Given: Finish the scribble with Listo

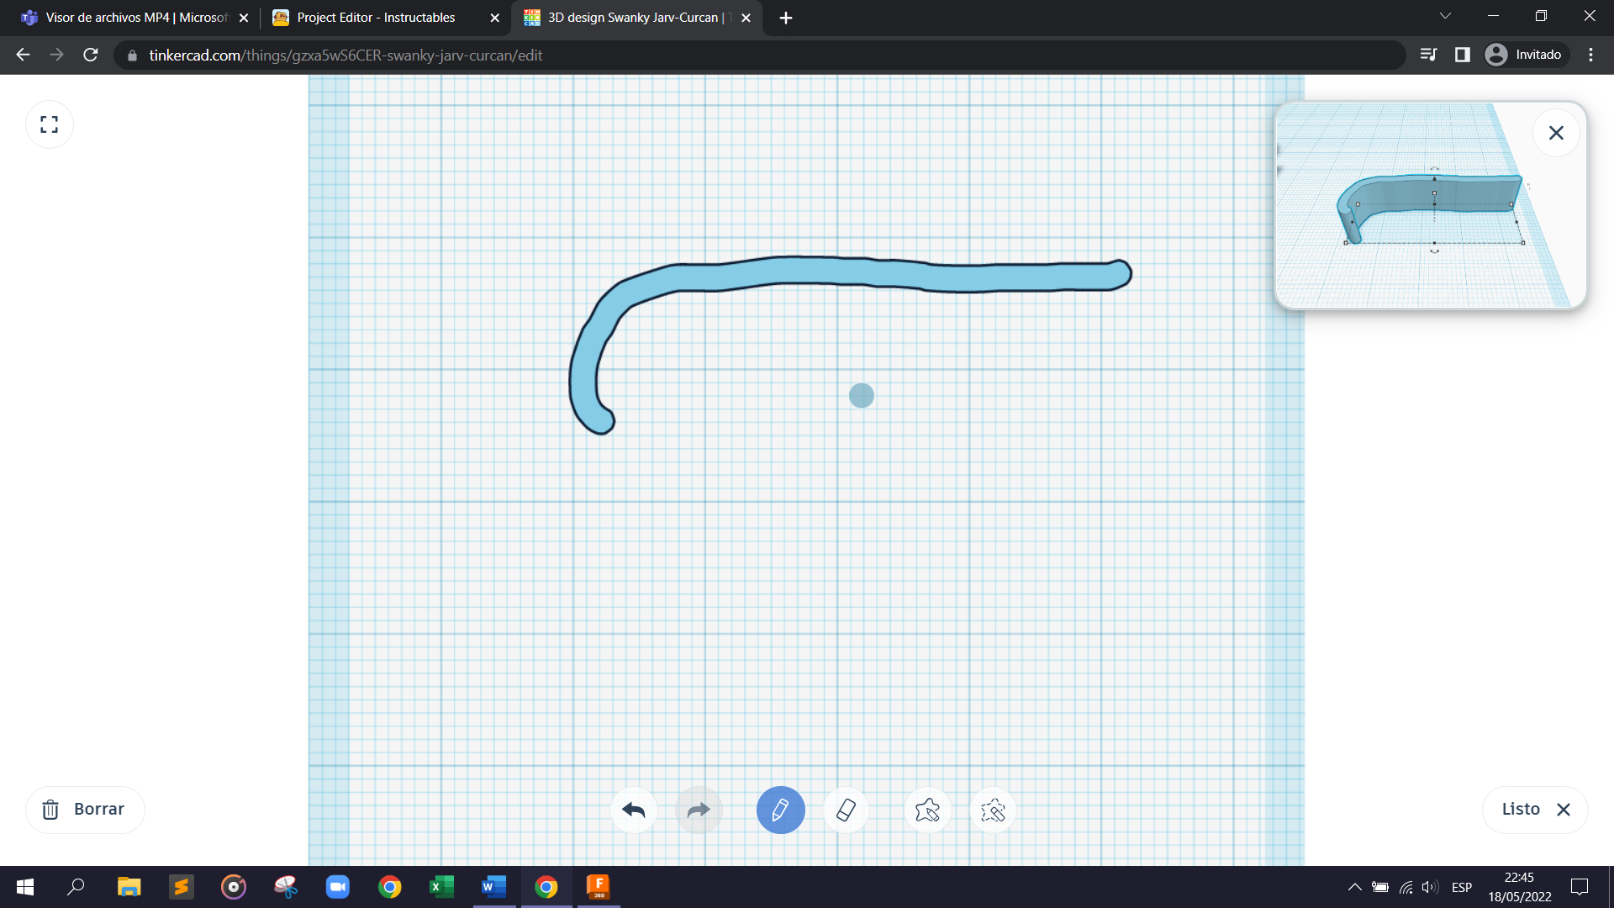Looking at the screenshot, I should click(x=1522, y=809).
